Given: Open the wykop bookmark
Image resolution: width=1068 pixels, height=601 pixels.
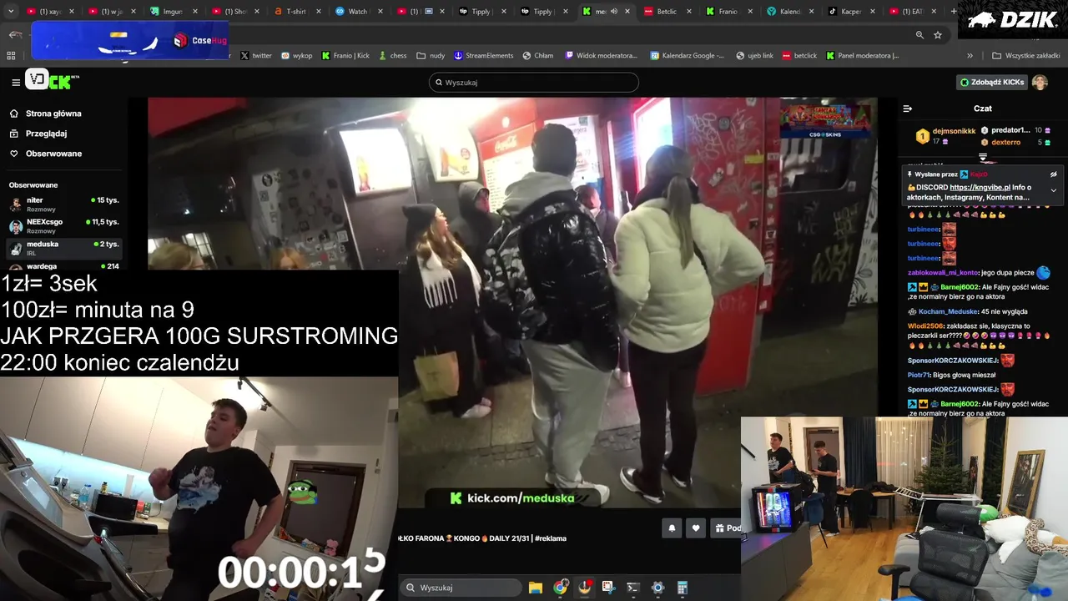Looking at the screenshot, I should tap(297, 56).
